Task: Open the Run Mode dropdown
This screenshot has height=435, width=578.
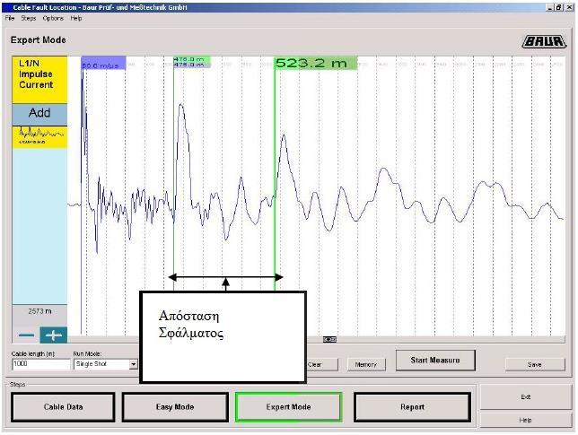Action: point(133,364)
